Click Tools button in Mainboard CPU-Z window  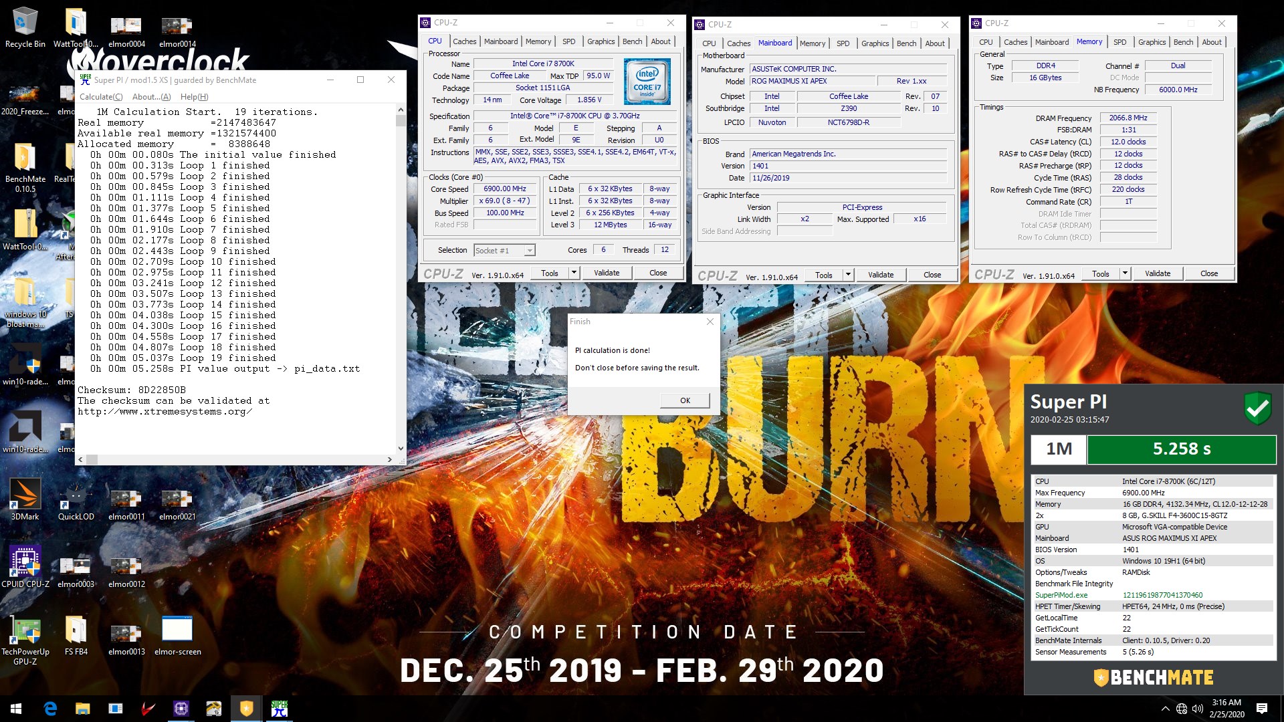[824, 275]
